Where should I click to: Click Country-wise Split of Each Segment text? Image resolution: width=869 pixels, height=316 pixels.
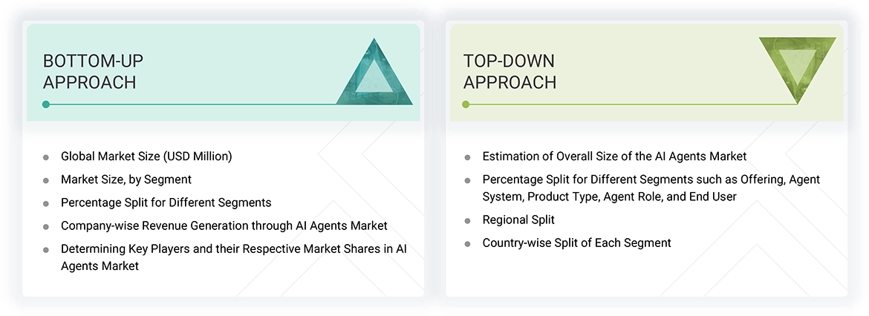point(576,243)
